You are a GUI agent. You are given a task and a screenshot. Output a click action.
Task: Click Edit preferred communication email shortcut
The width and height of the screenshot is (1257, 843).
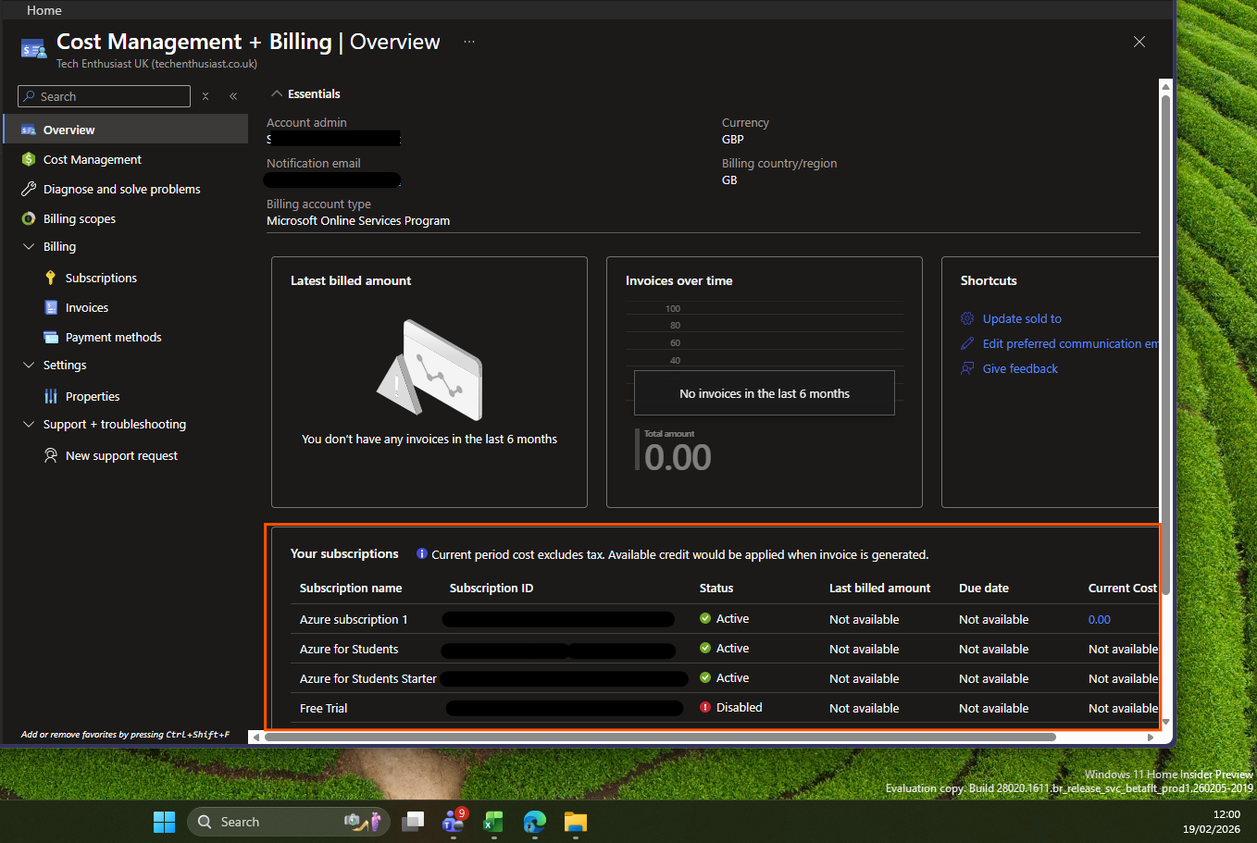click(x=1070, y=343)
